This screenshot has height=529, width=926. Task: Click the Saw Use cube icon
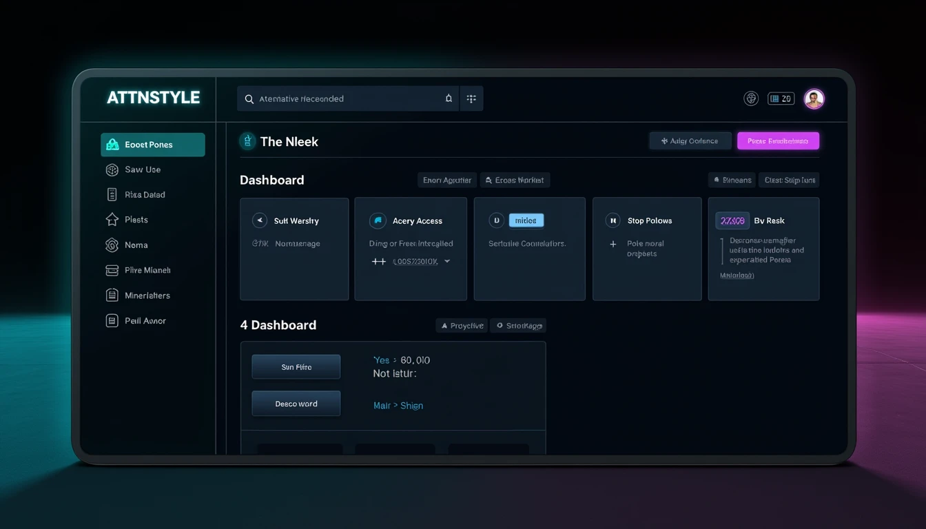[112, 169]
